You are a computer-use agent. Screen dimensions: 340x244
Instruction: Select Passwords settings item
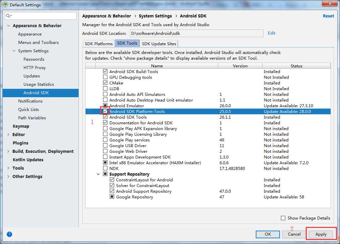[x=34, y=59]
